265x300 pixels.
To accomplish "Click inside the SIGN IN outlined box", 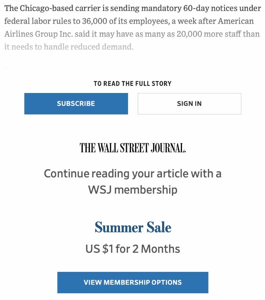I will (x=189, y=103).
